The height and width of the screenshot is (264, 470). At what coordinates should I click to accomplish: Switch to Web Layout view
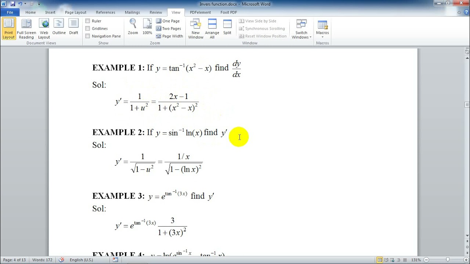pos(44,29)
